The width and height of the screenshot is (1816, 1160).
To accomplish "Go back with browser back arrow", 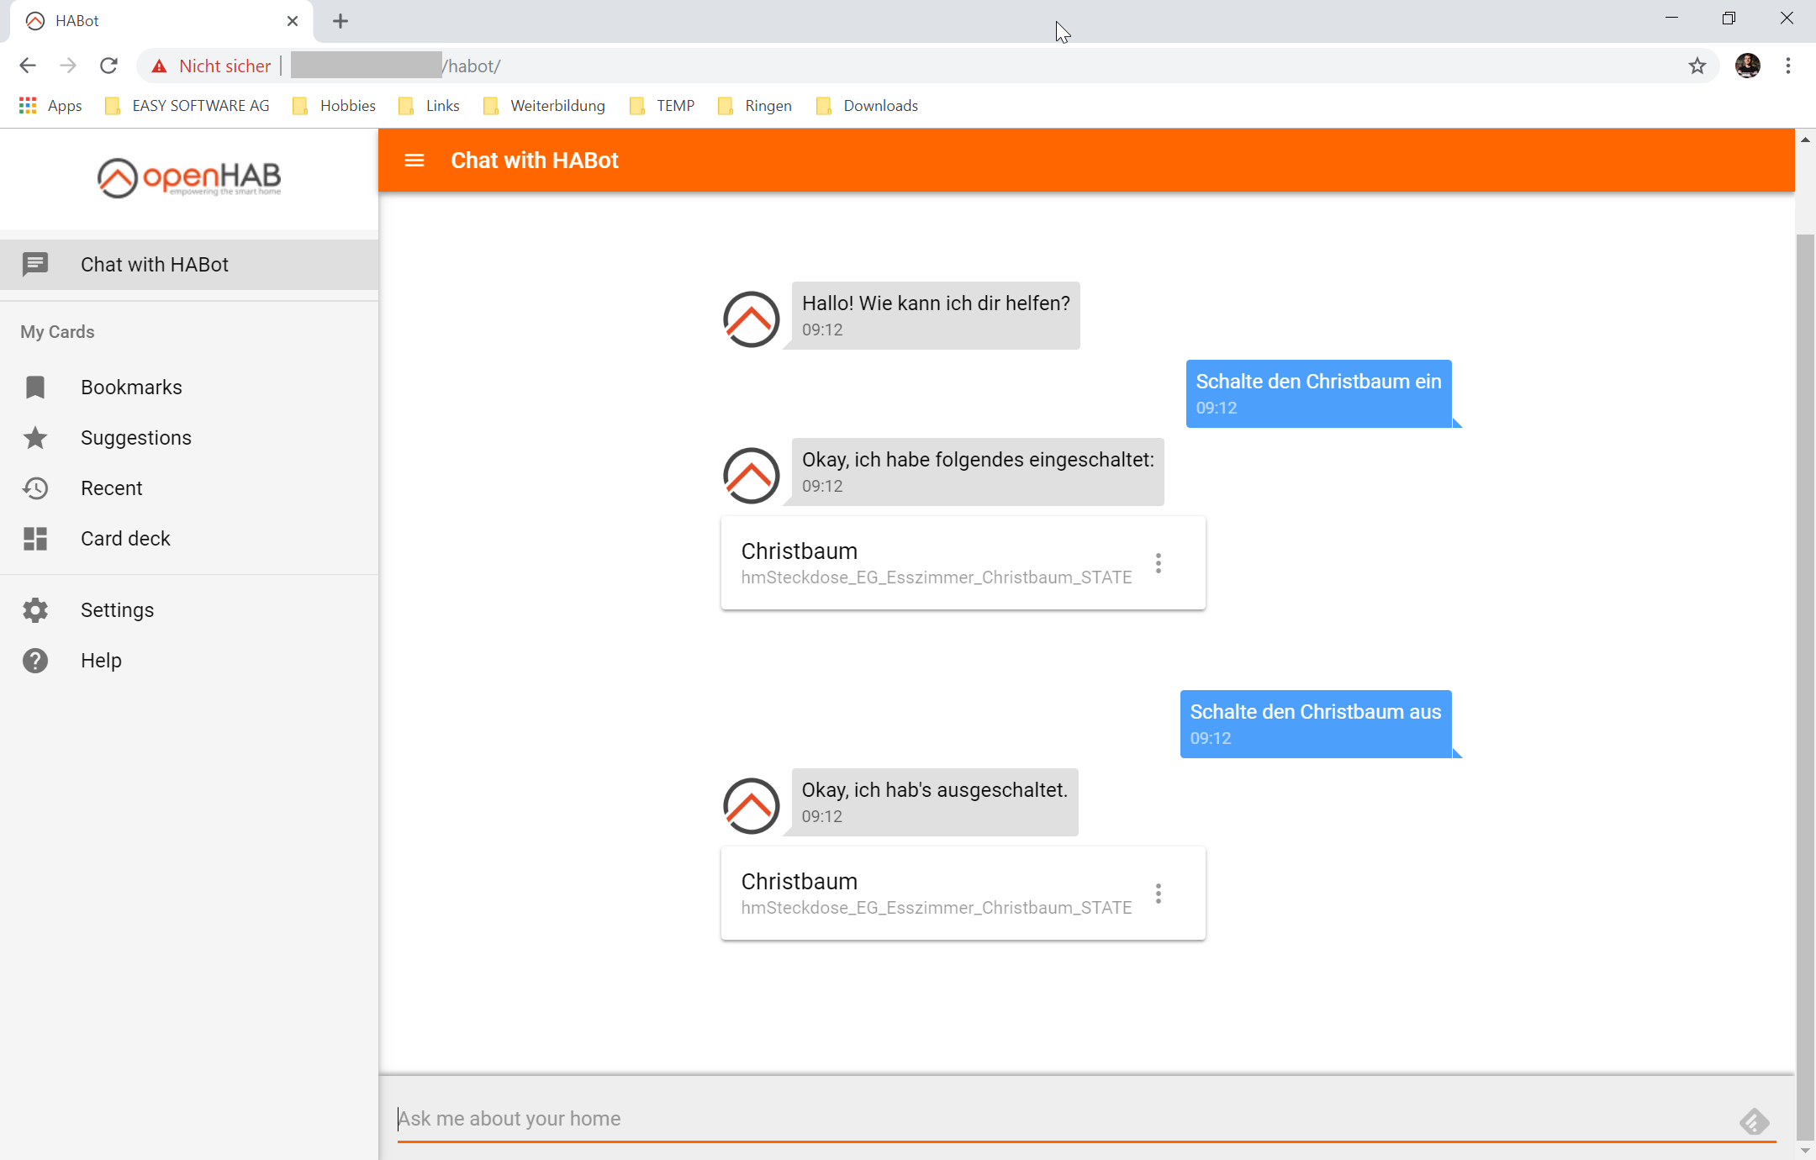I will [28, 66].
